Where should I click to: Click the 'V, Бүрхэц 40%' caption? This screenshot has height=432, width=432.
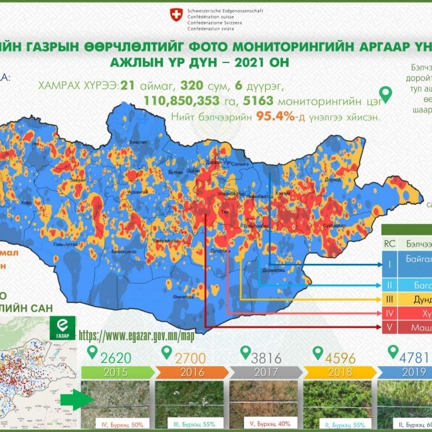coord(270,423)
